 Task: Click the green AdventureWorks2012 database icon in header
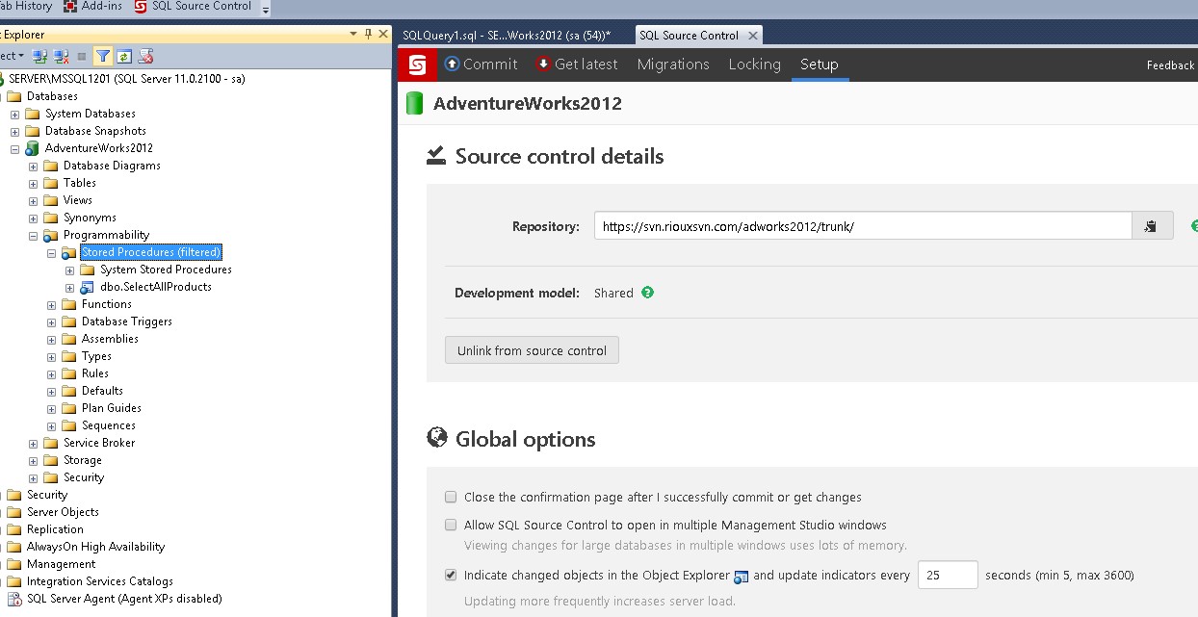(415, 103)
